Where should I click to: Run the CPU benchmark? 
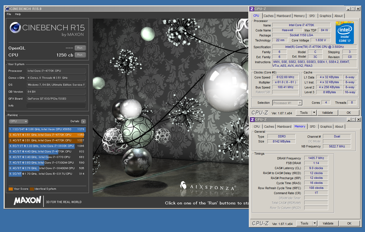tap(80, 55)
